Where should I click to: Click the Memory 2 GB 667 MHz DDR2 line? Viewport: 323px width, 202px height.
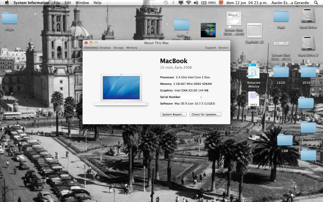(x=186, y=84)
